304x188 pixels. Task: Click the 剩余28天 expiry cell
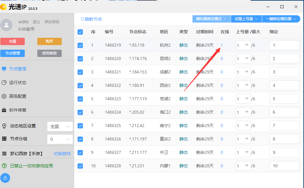click(205, 166)
